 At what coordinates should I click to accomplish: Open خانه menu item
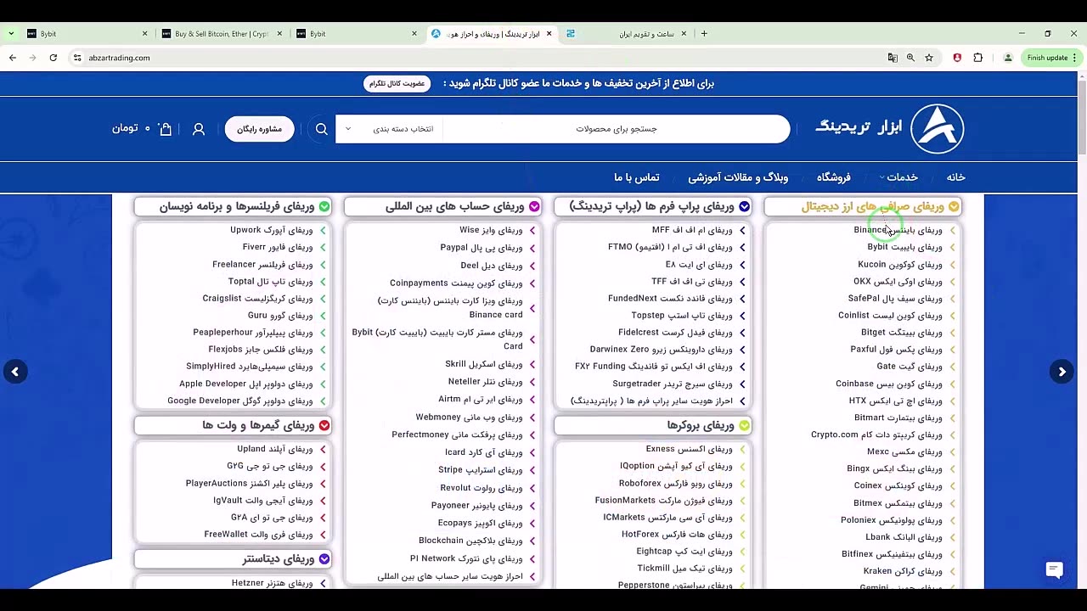[956, 177]
